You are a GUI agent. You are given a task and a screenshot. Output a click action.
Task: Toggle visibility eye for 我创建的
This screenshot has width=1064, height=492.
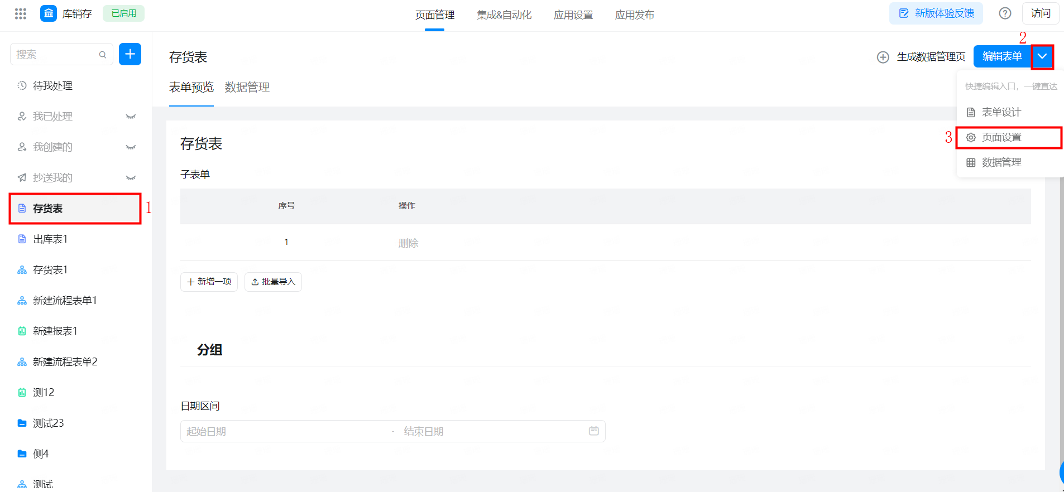pyautogui.click(x=131, y=147)
